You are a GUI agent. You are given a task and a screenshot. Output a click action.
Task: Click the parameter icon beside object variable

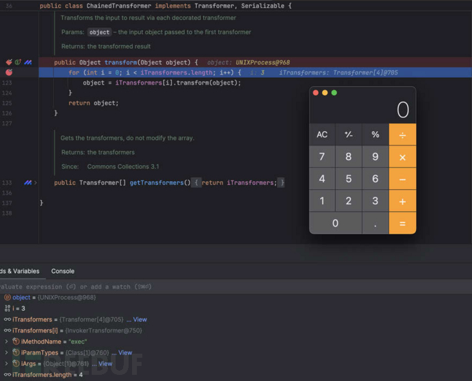click(x=7, y=298)
